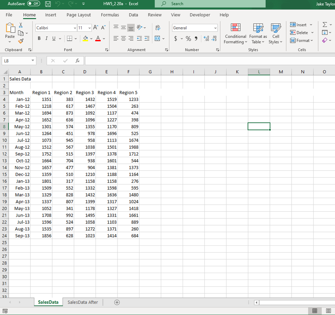Select the Italic formatting icon
The width and height of the screenshot is (335, 315).
46,38
